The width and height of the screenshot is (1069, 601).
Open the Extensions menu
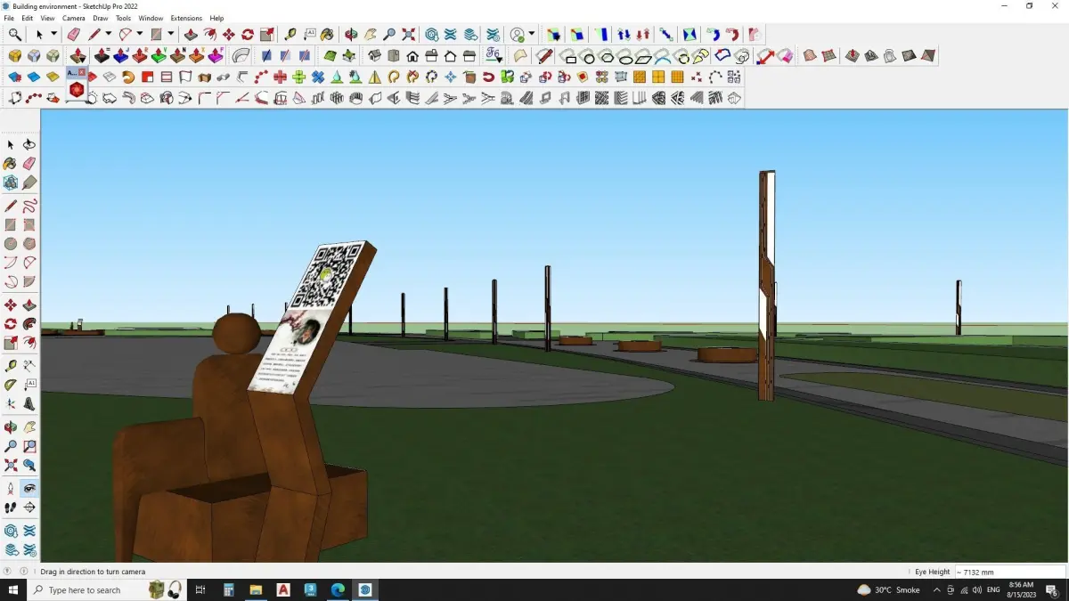point(186,18)
